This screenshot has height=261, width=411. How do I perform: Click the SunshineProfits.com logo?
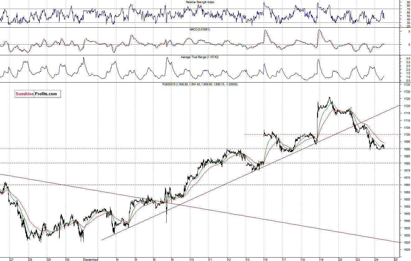click(x=38, y=94)
